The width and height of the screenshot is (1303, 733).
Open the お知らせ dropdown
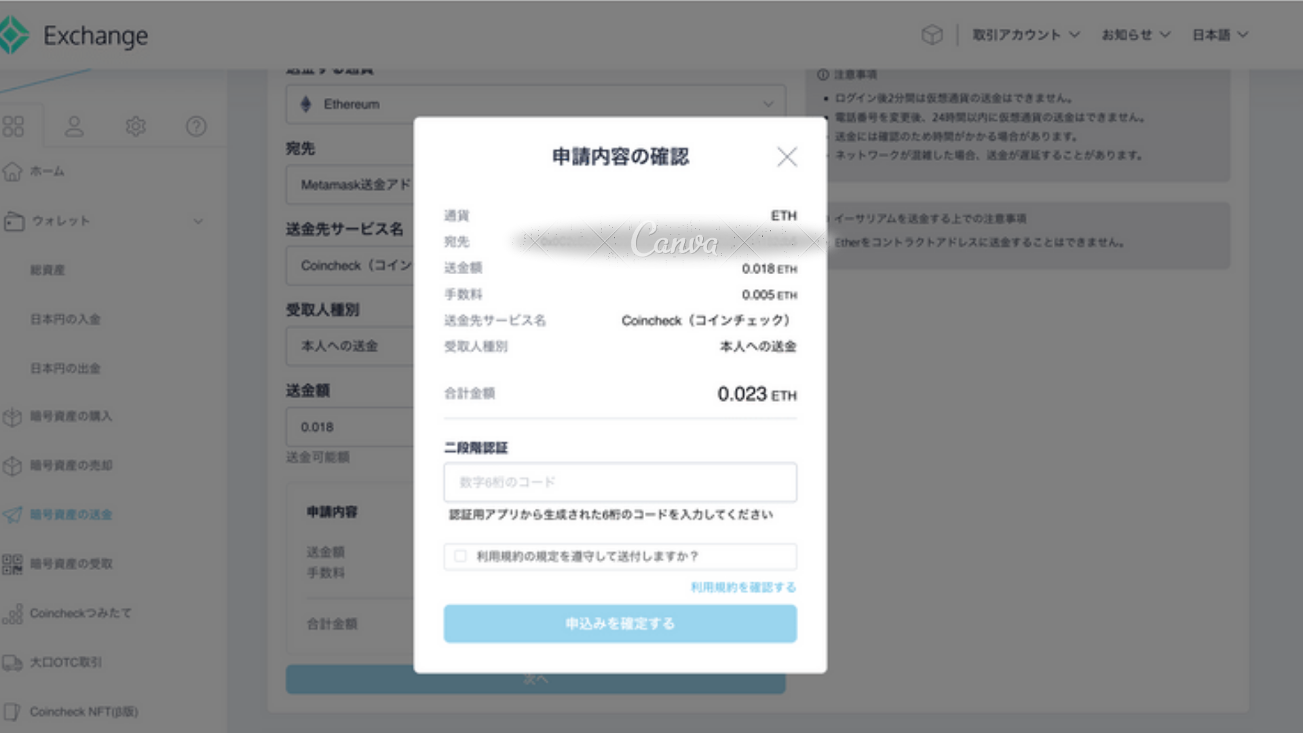pyautogui.click(x=1135, y=35)
